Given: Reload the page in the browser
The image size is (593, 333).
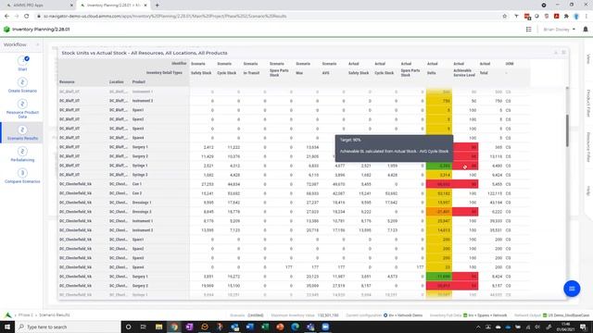Looking at the screenshot, I should coord(27,17).
